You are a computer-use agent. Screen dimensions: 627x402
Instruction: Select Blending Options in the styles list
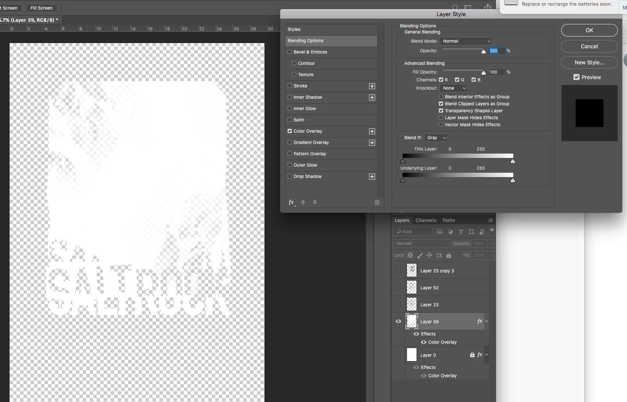coord(331,41)
